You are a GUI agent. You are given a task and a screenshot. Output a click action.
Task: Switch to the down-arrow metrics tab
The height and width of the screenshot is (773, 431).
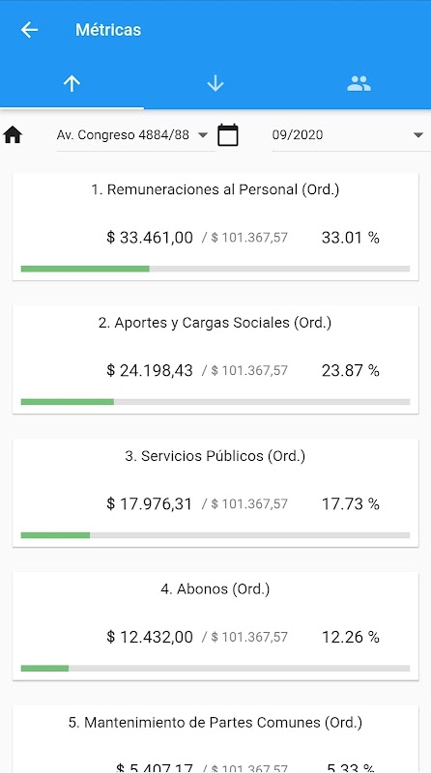pos(215,84)
